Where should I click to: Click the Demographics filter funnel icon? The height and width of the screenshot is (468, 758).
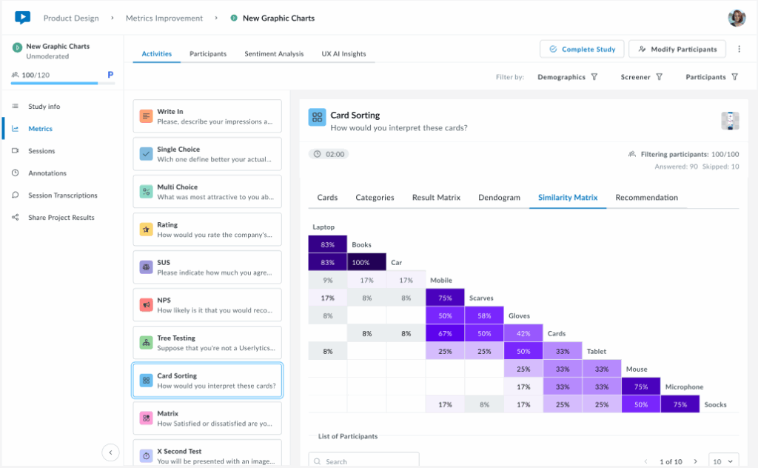pos(593,76)
